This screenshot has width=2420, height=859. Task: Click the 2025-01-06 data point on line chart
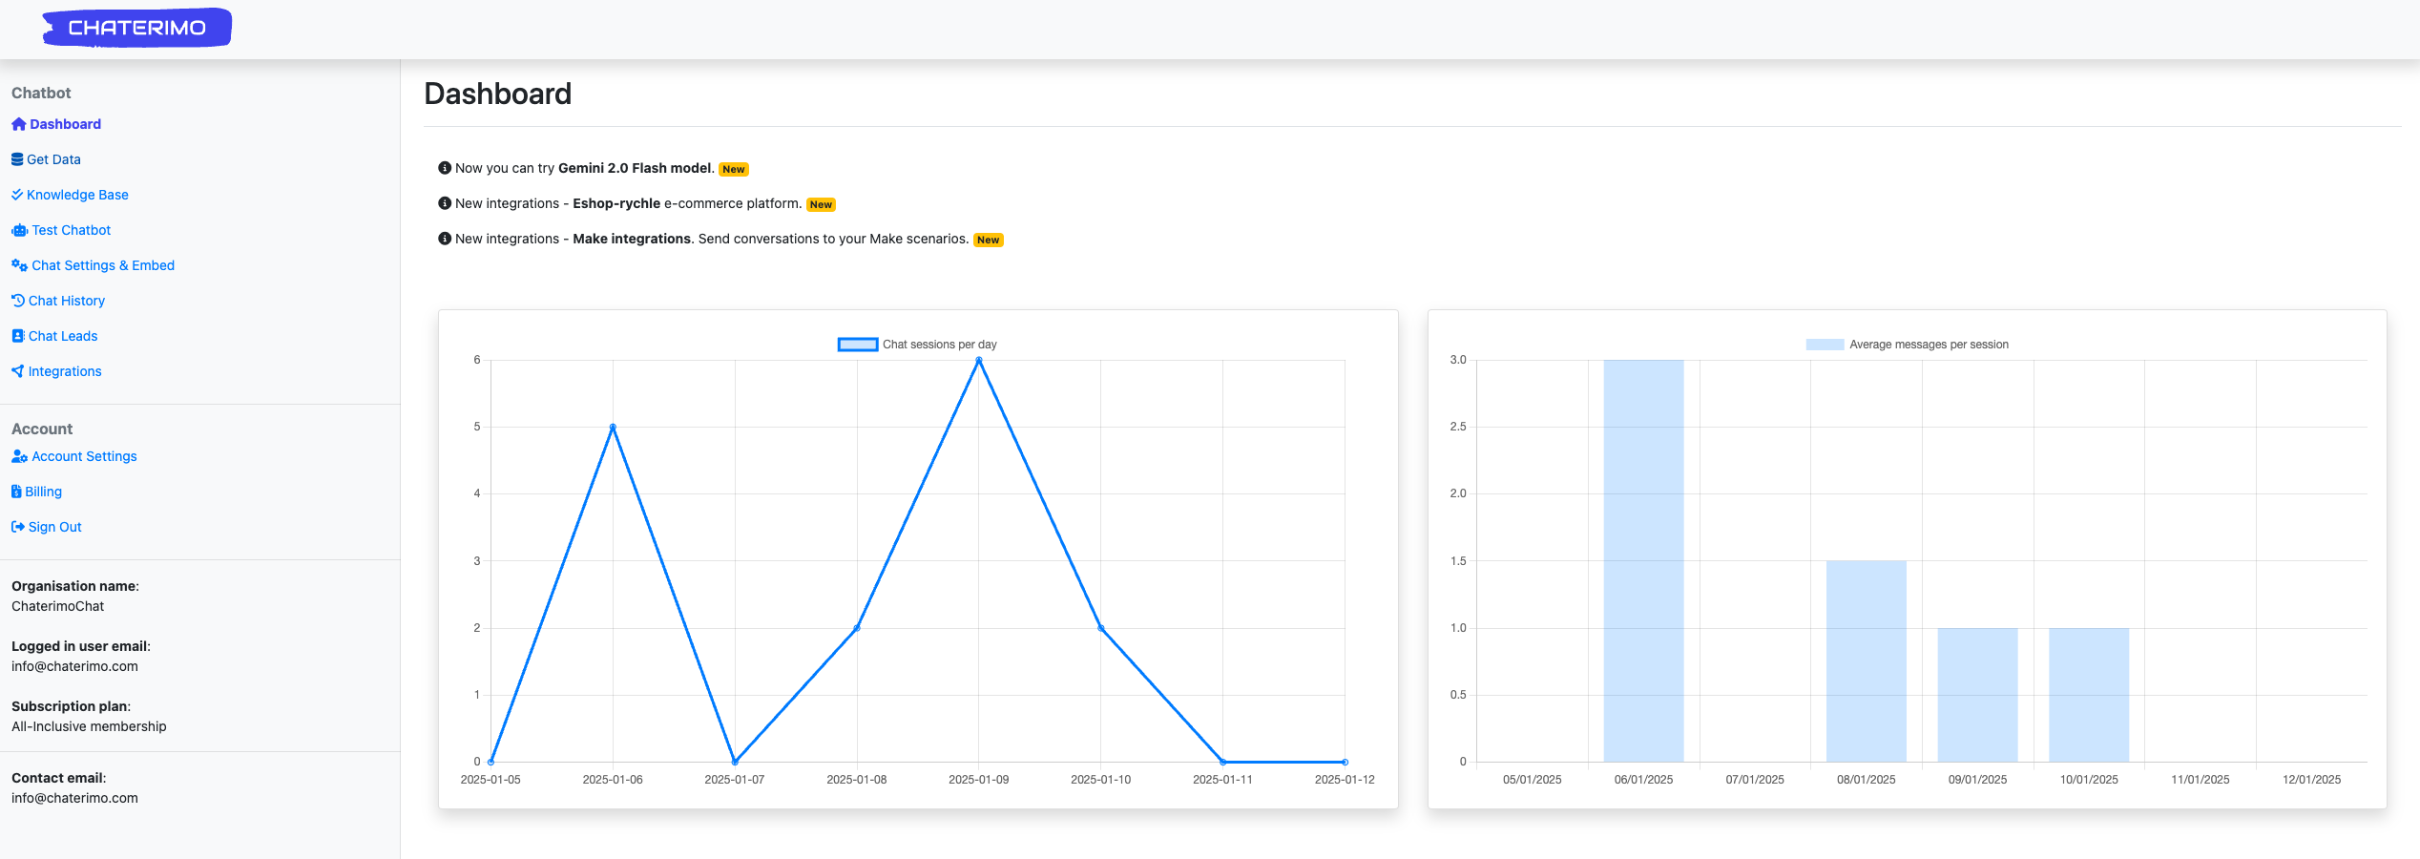(613, 427)
